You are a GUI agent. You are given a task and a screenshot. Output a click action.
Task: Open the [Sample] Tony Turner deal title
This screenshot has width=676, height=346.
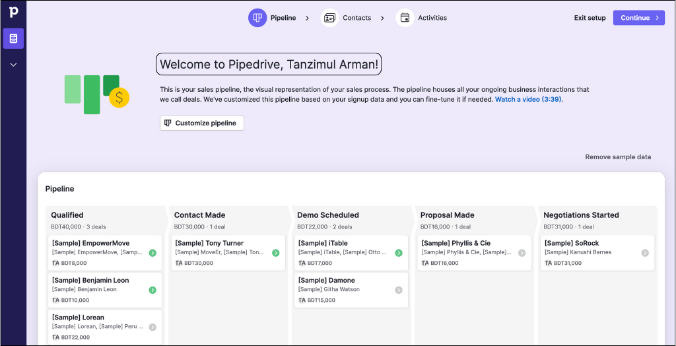pyautogui.click(x=209, y=243)
